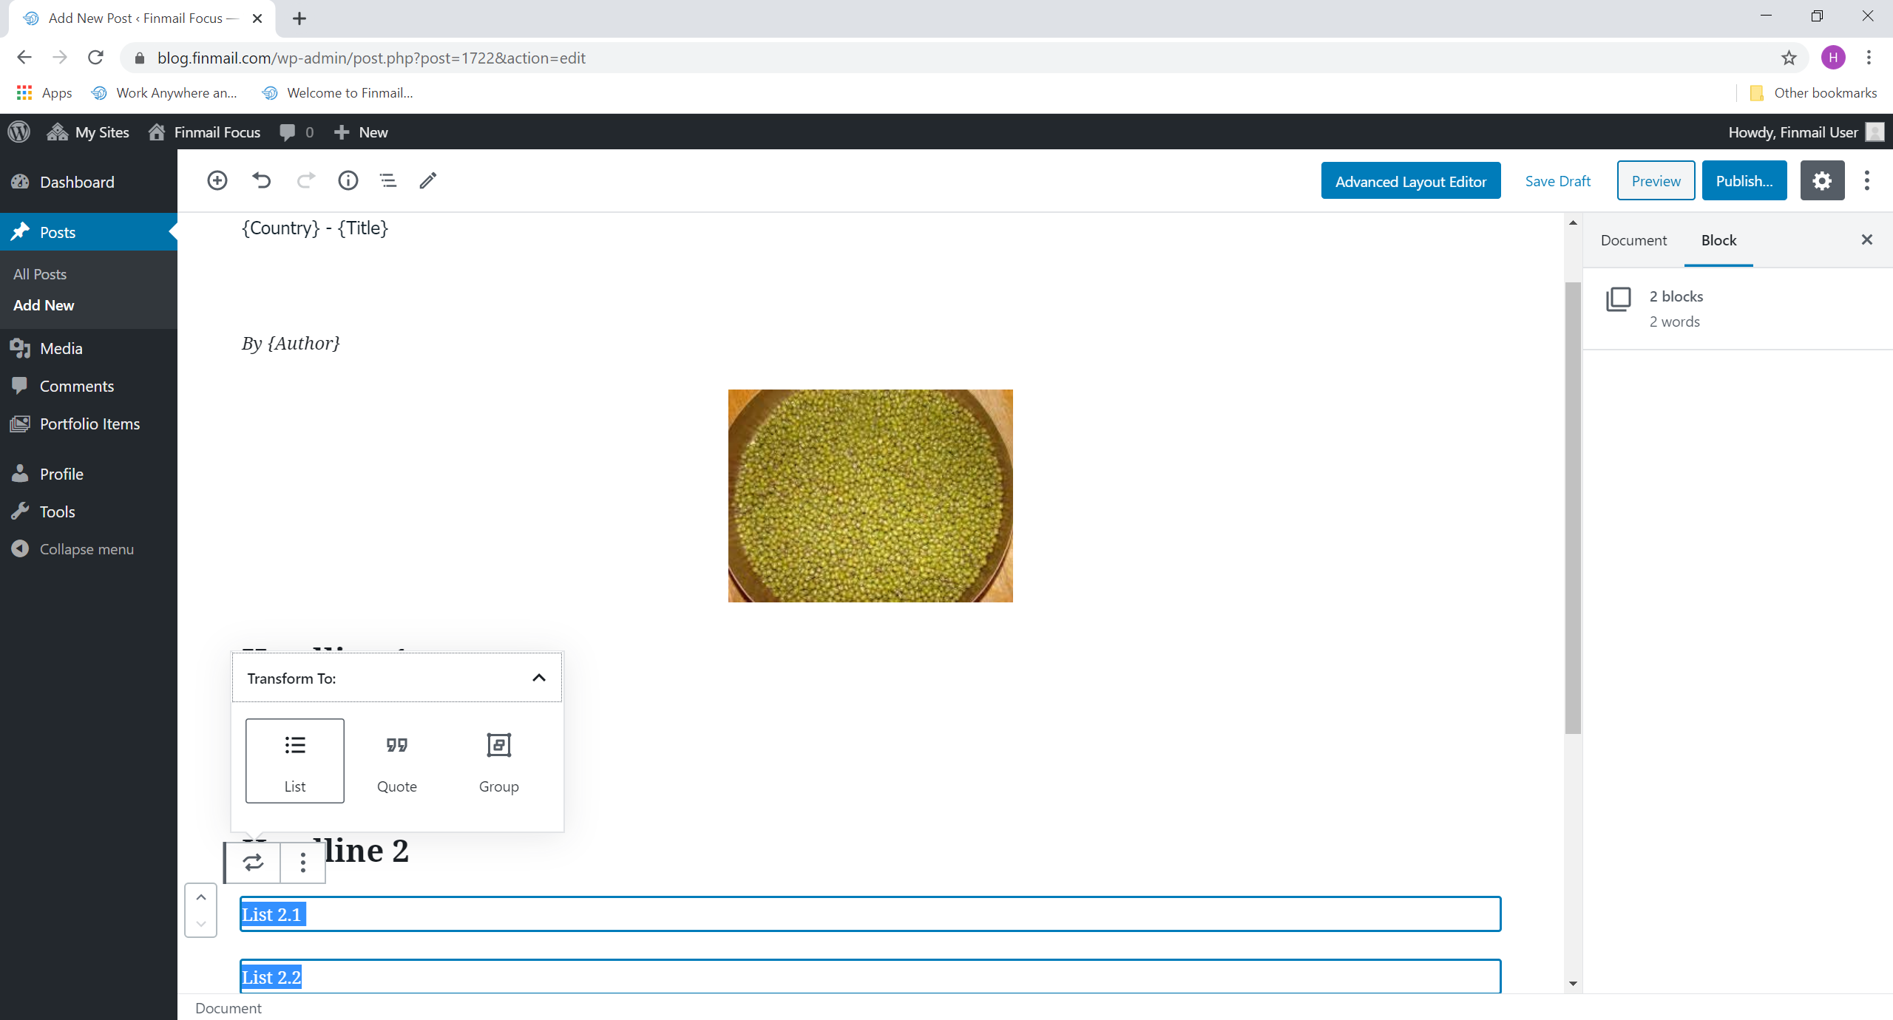Viewport: 1893px width, 1020px height.
Task: Click the Chrome profile avatar
Action: (x=1833, y=58)
